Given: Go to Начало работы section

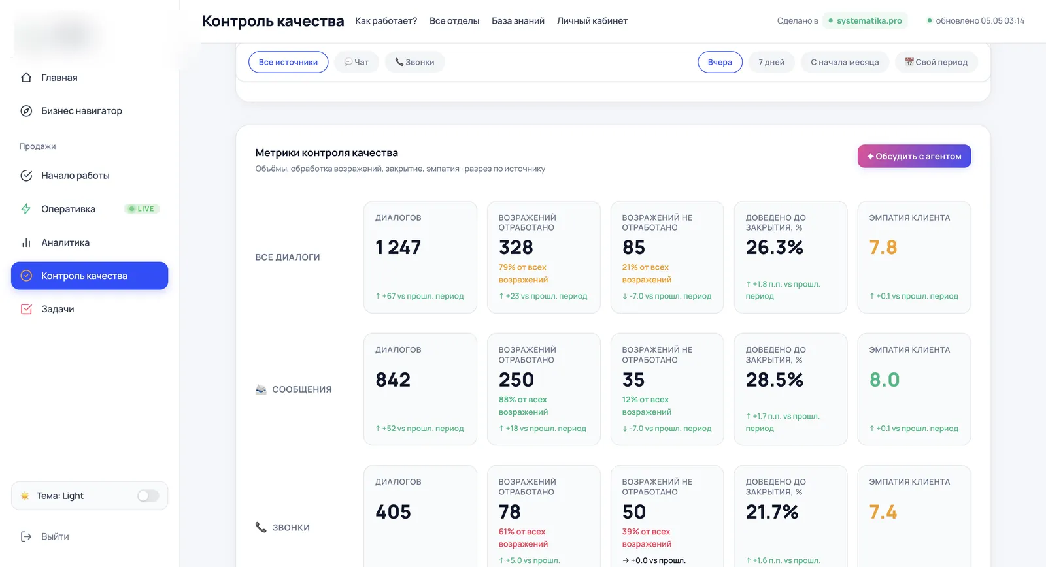Looking at the screenshot, I should [x=90, y=176].
